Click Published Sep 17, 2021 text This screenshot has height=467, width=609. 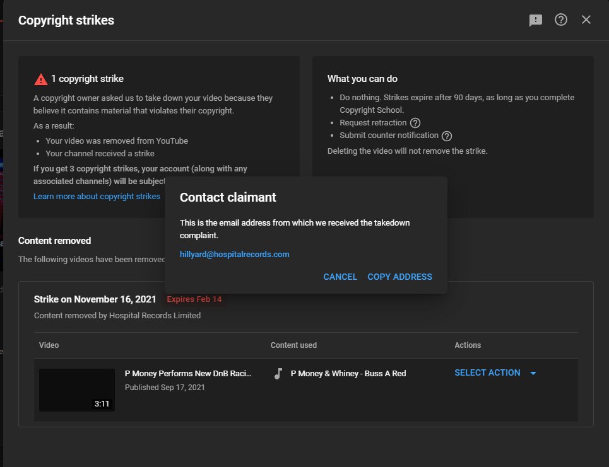(x=165, y=388)
